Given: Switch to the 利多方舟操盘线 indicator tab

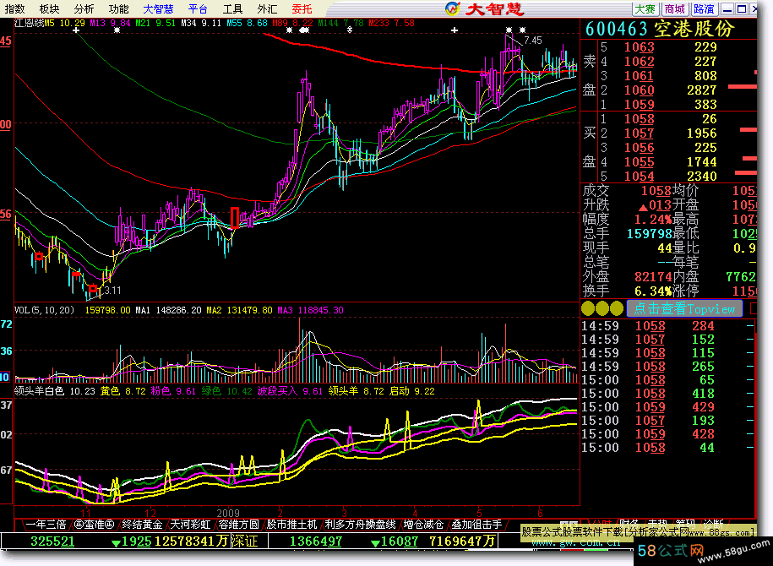Looking at the screenshot, I should [x=360, y=525].
